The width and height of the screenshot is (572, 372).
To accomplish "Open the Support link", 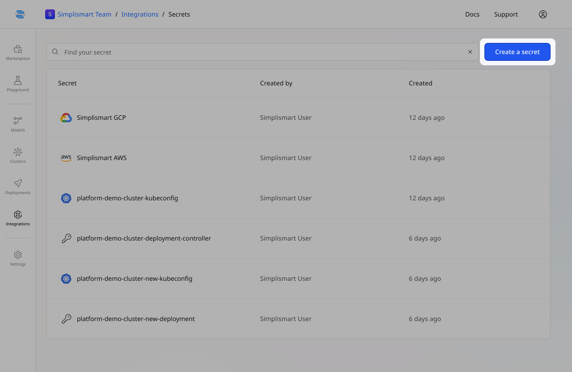I will (x=506, y=14).
